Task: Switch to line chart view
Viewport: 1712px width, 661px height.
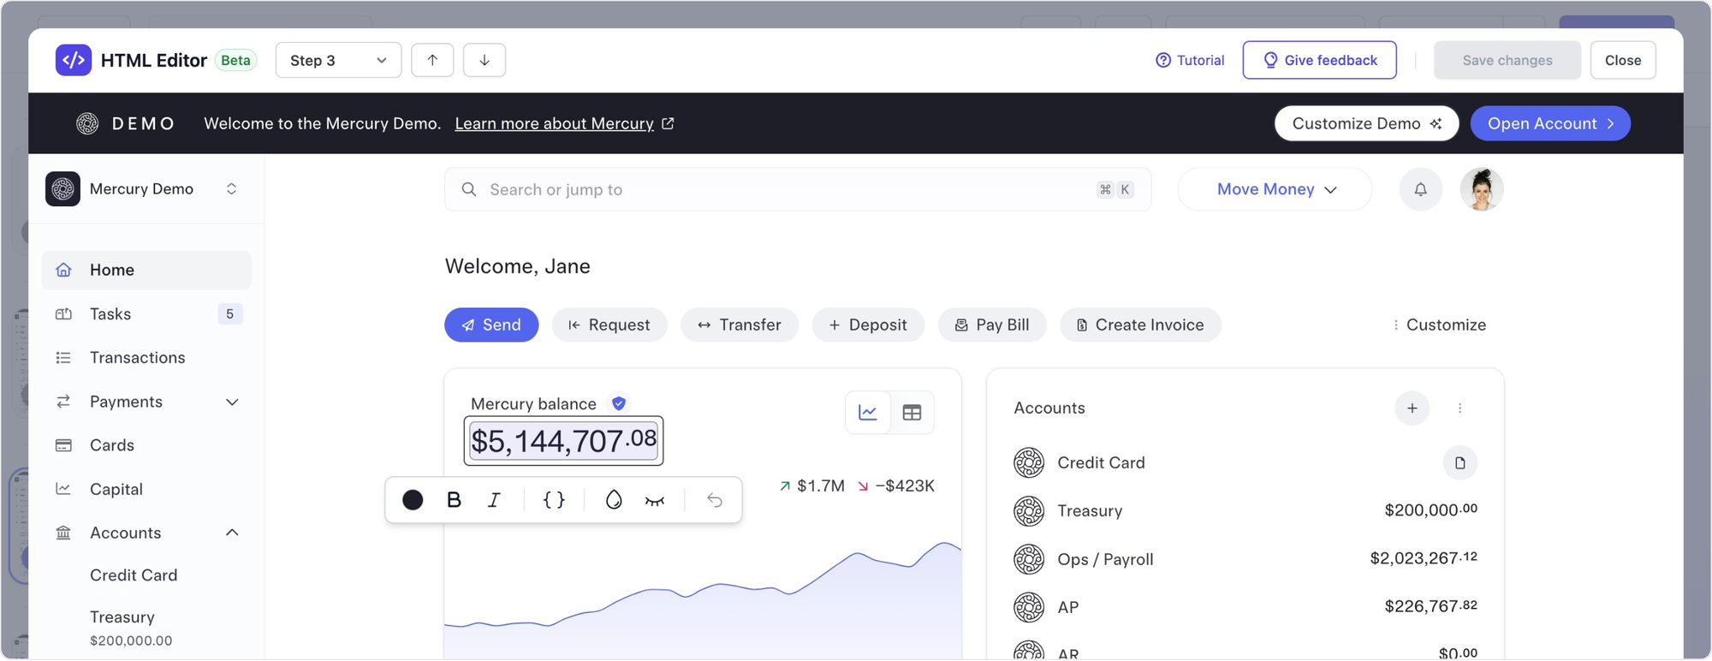Action: [x=868, y=413]
